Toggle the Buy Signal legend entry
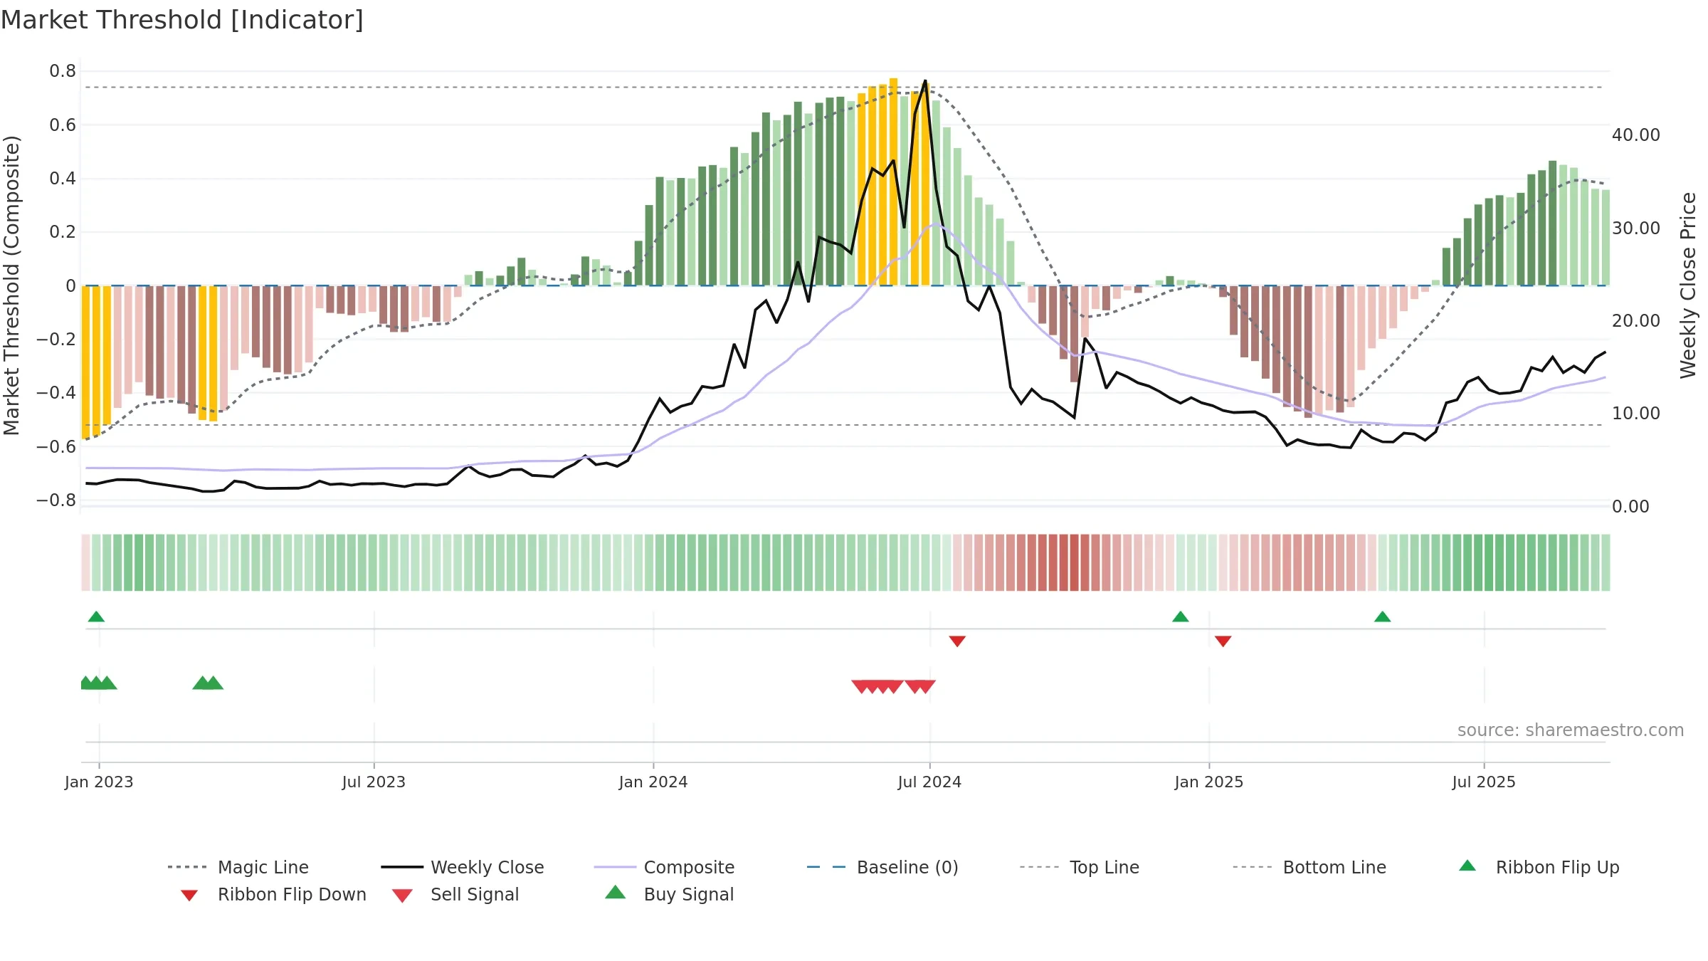Image resolution: width=1708 pixels, height=961 pixels. pyautogui.click(x=669, y=894)
